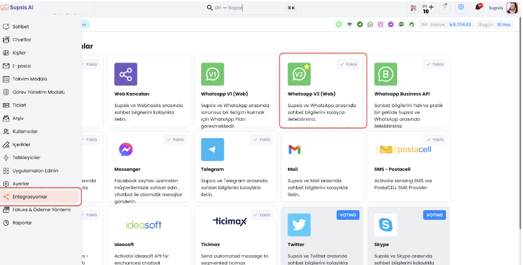
Task: Open the user avatar photo
Action: pos(511,8)
